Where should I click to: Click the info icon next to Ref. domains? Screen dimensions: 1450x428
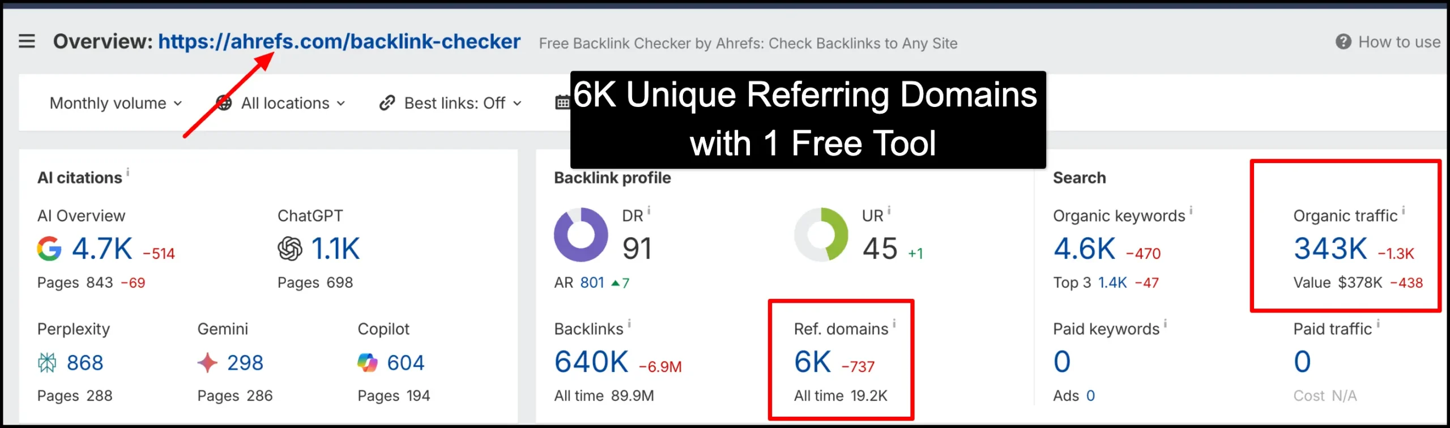point(894,323)
